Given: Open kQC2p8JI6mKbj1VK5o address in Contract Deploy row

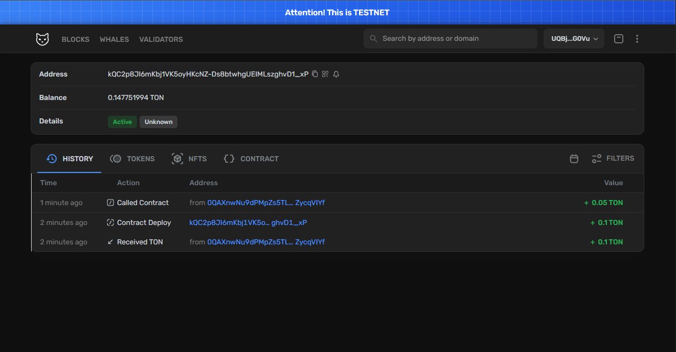Looking at the screenshot, I should [x=248, y=222].
